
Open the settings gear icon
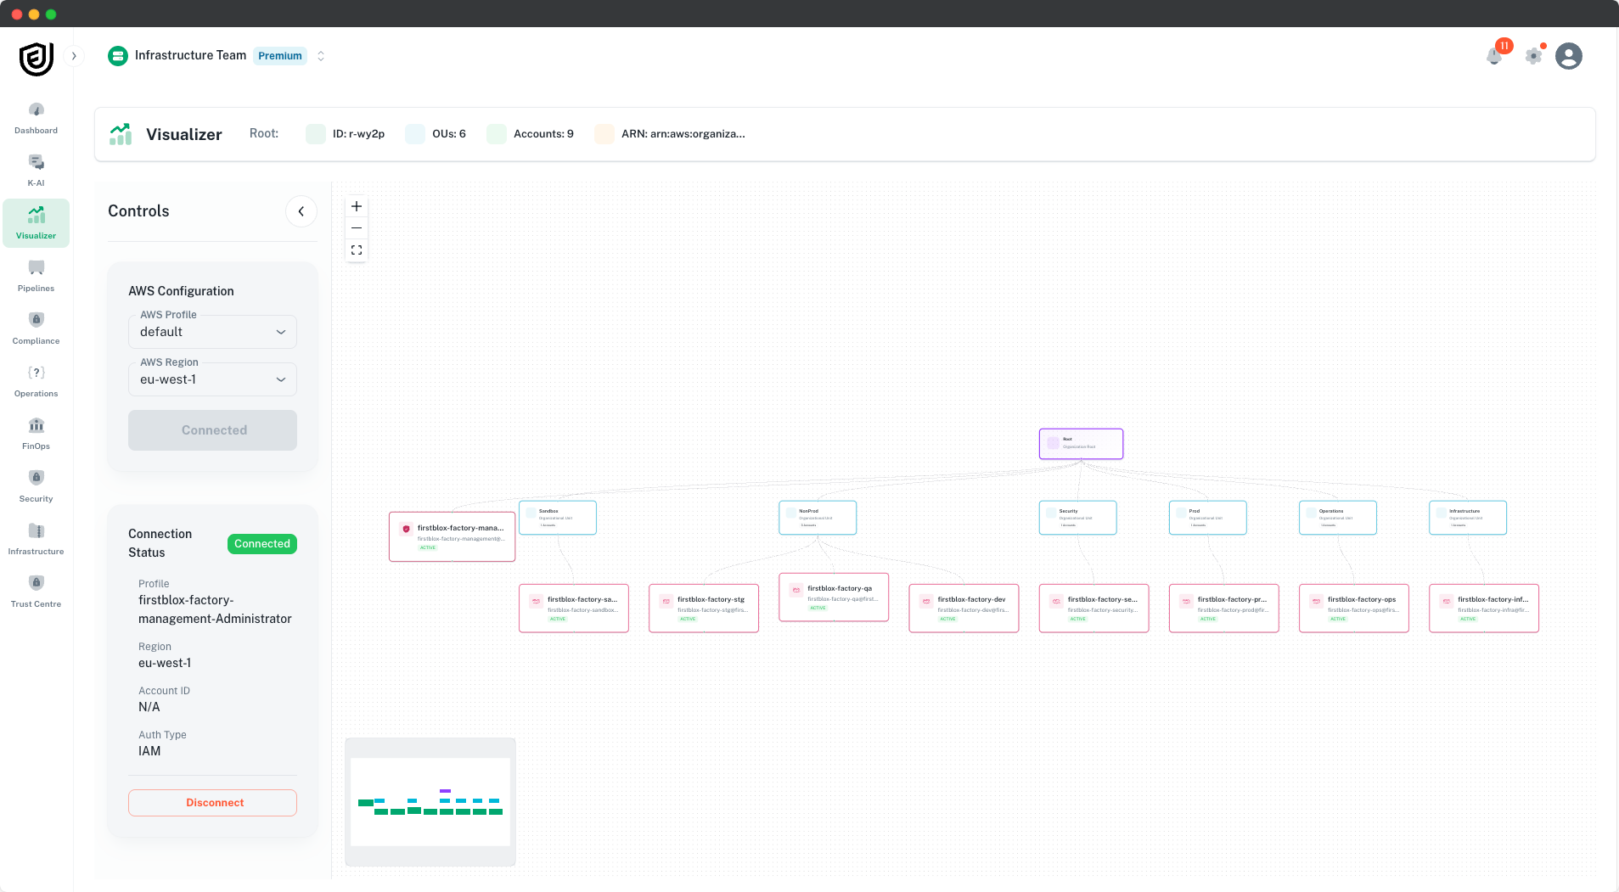point(1532,55)
